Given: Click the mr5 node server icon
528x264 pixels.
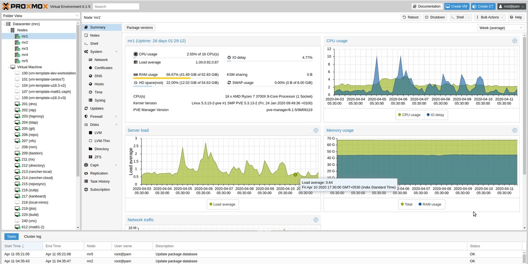Looking at the screenshot, I should (x=17, y=61).
